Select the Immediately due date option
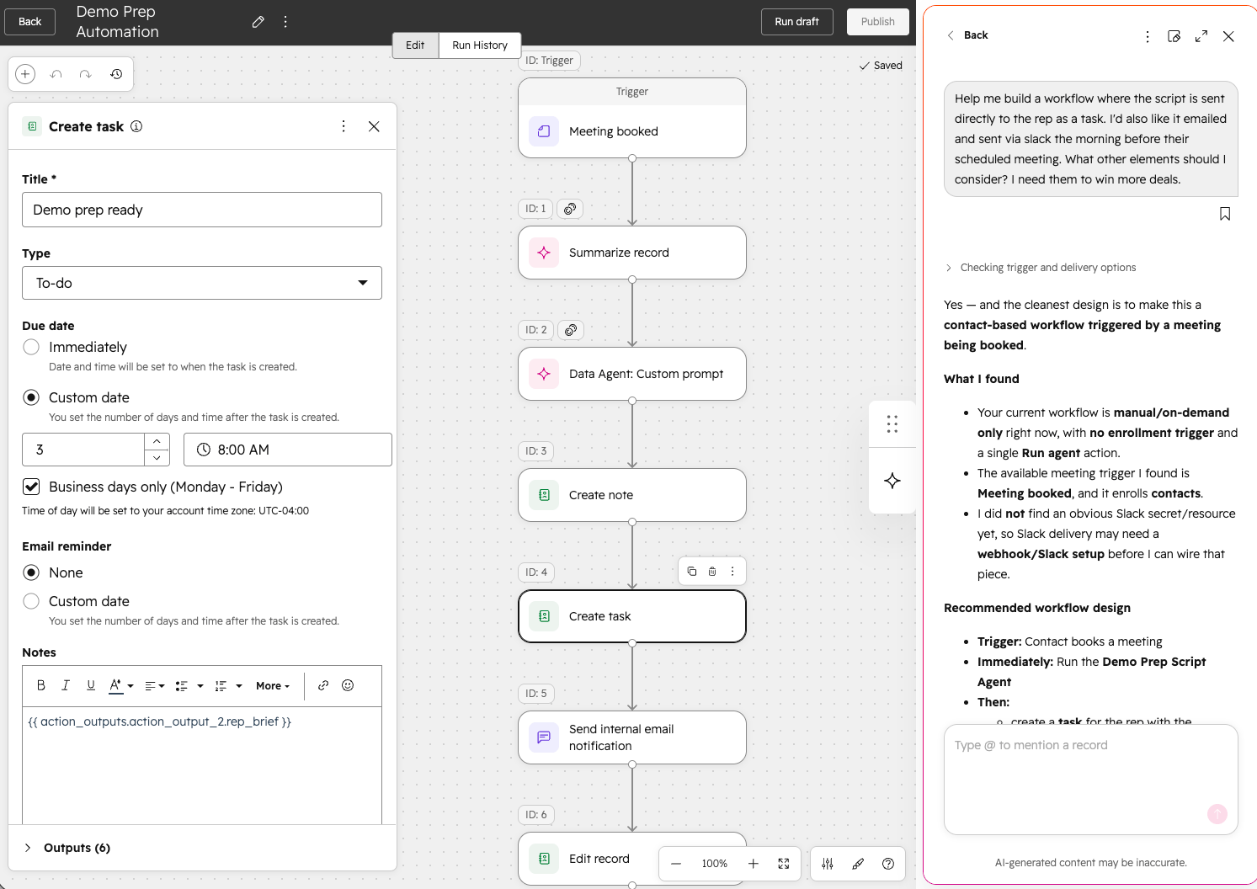 31,347
